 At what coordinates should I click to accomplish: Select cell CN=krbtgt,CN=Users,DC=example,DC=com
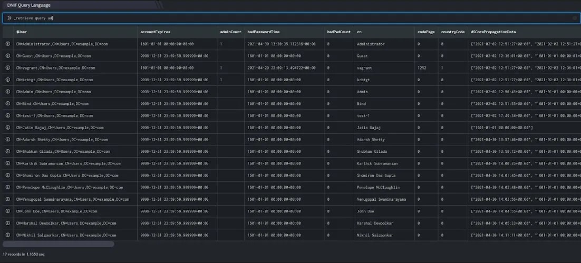[75, 80]
